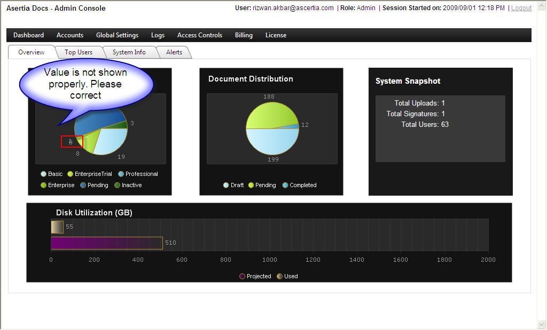Click the Basic legend marker
Screen dimensions: 547x330
[44, 174]
